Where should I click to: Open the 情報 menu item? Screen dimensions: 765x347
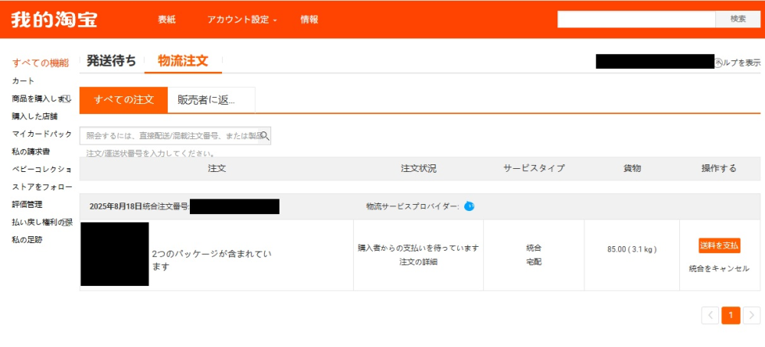pyautogui.click(x=309, y=20)
